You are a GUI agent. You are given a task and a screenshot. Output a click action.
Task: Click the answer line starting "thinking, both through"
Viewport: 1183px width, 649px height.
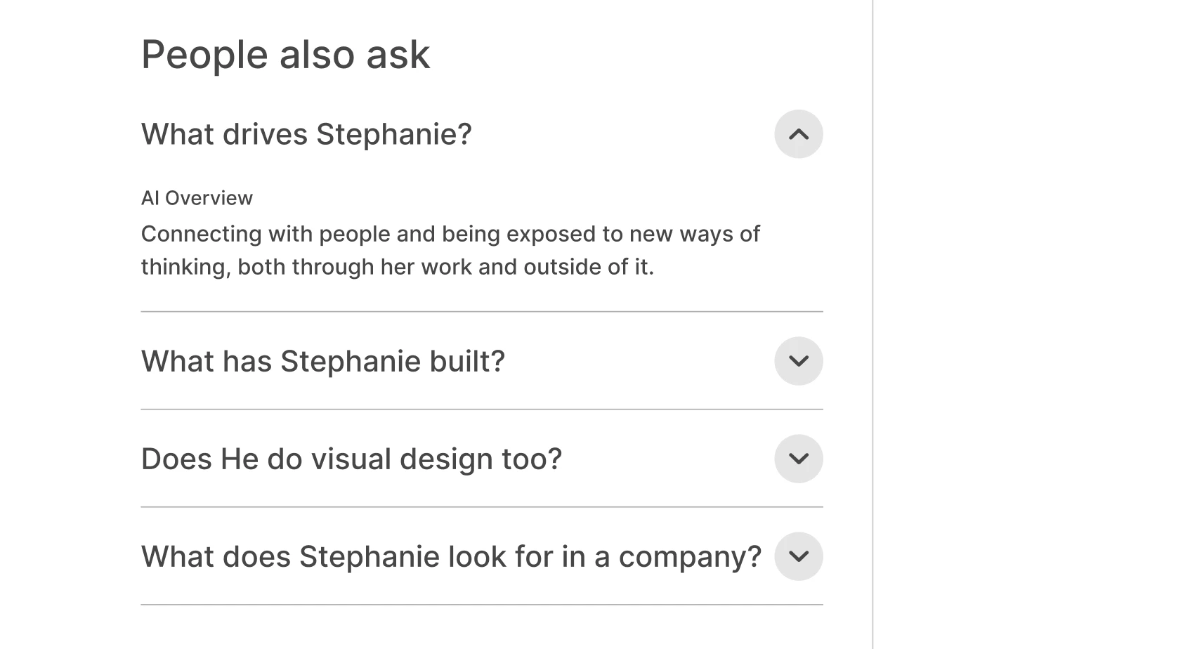pos(397,267)
